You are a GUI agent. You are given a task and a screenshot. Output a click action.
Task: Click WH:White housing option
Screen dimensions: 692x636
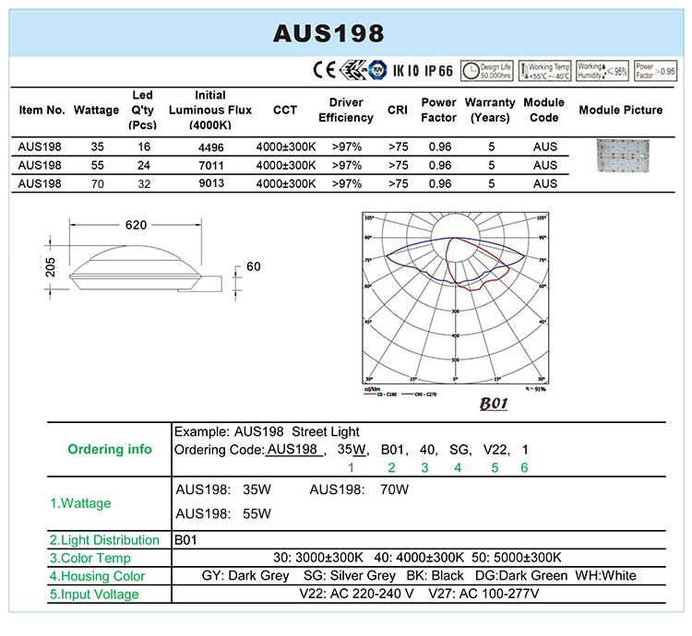coord(605,576)
